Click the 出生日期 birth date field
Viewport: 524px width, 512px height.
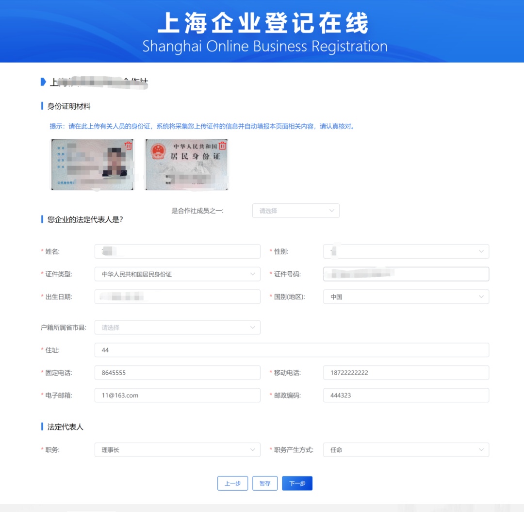tap(177, 297)
